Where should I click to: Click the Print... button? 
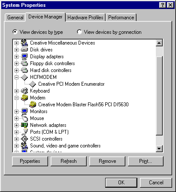[x=146, y=161]
